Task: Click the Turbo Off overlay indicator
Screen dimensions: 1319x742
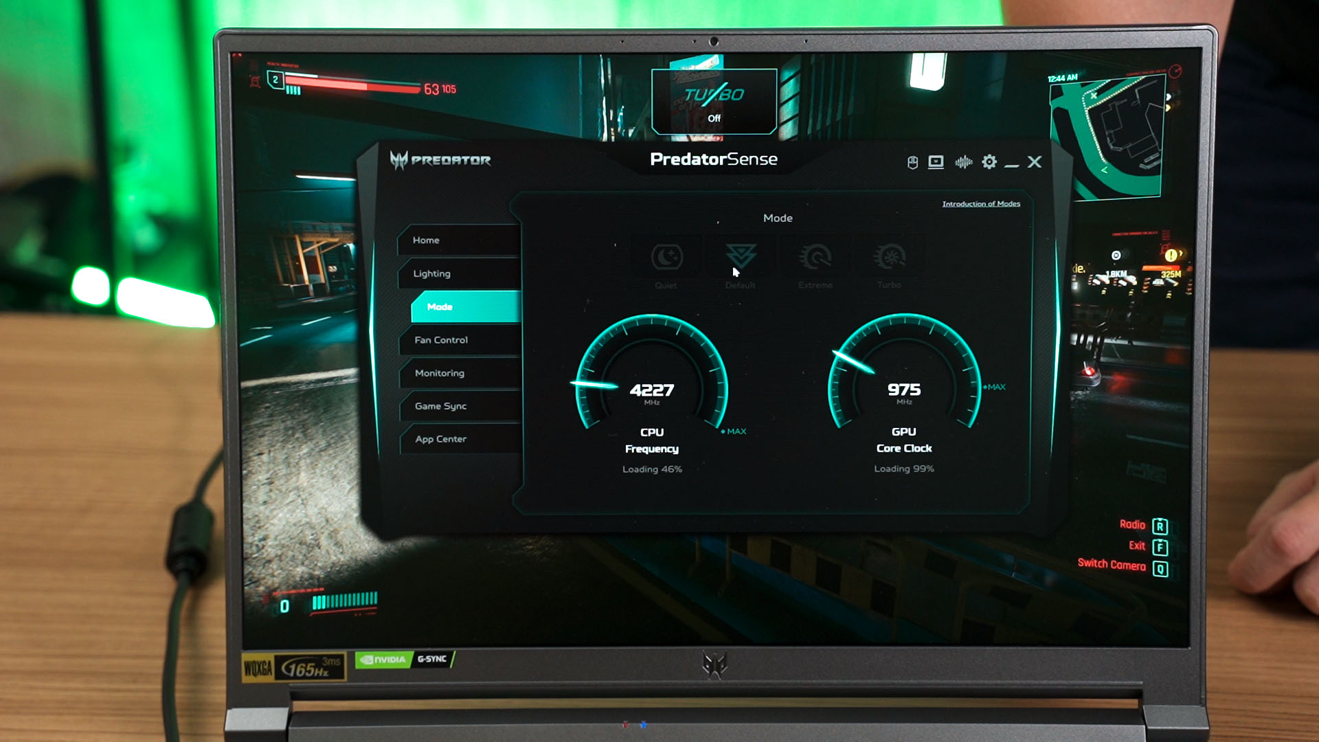Action: point(714,101)
